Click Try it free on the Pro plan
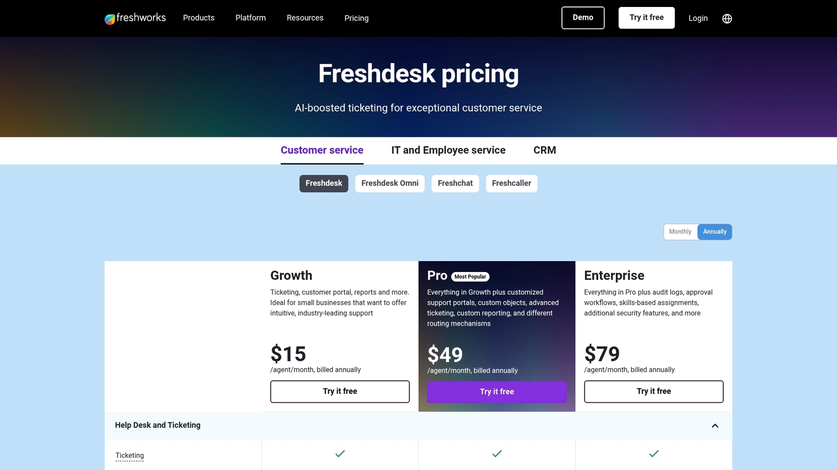Viewport: 837px width, 470px height. [x=496, y=391]
